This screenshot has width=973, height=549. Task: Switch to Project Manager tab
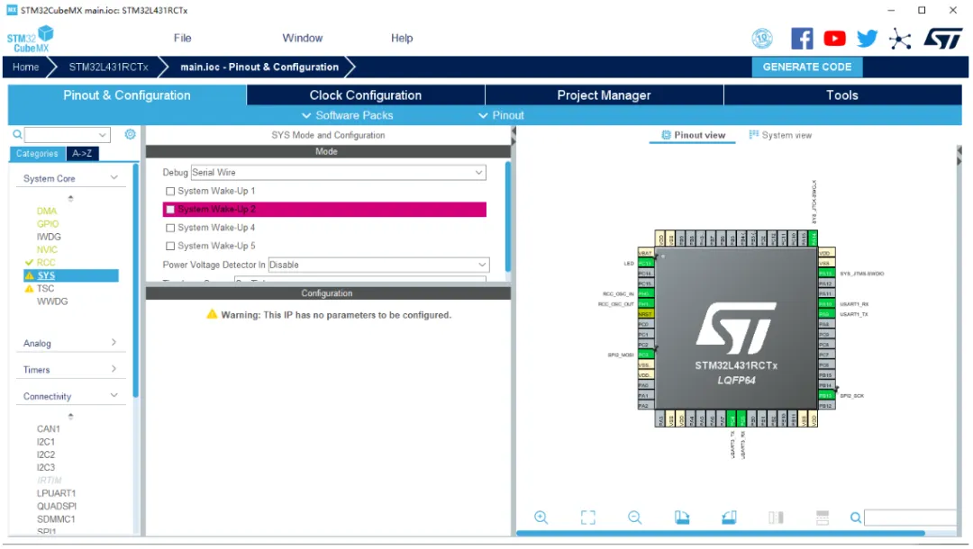coord(604,94)
